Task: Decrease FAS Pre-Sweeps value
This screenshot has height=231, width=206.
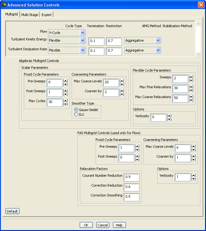Action: coord(137,150)
